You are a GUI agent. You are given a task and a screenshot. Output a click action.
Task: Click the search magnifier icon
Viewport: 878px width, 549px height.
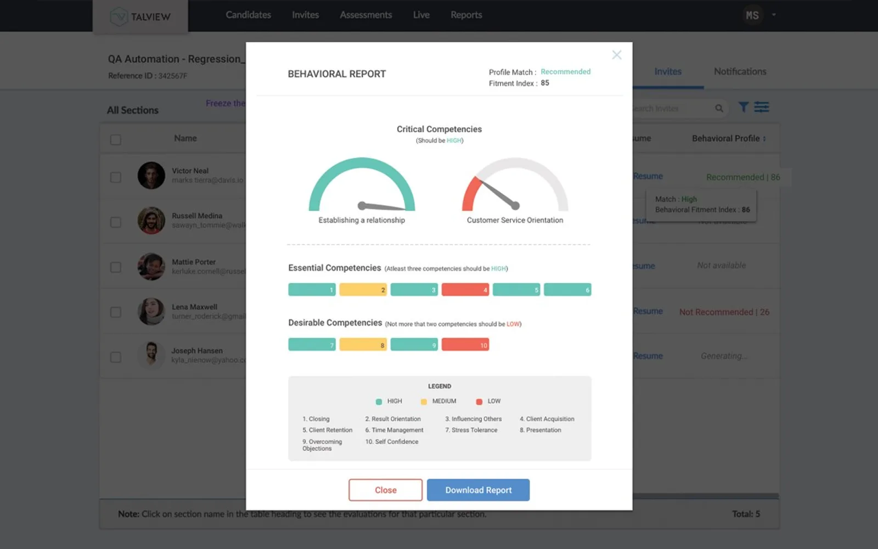pyautogui.click(x=719, y=108)
